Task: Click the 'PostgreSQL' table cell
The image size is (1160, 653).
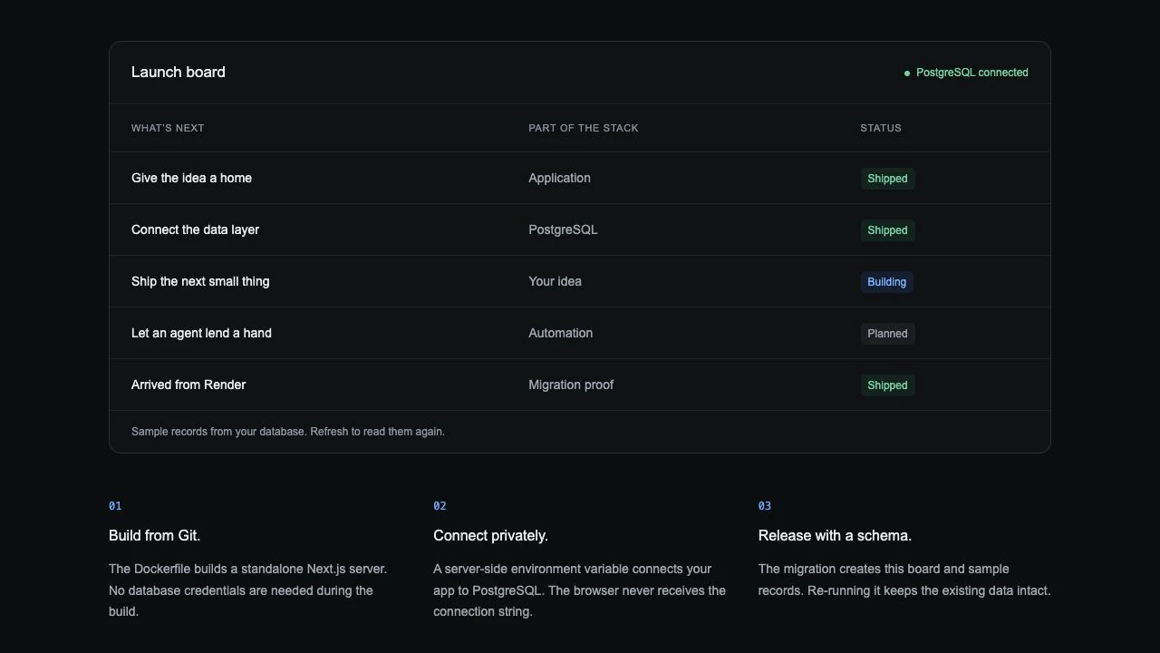Action: tap(563, 229)
